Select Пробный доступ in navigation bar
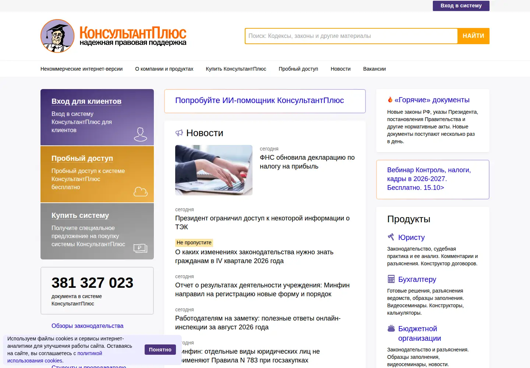The width and height of the screenshot is (530, 368). point(298,69)
